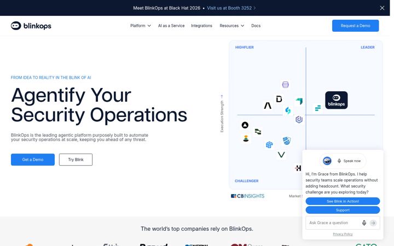Viewport: 394px width, 246px height.
Task: Click the Agentify Your Security Operations headline
Action: (x=99, y=105)
